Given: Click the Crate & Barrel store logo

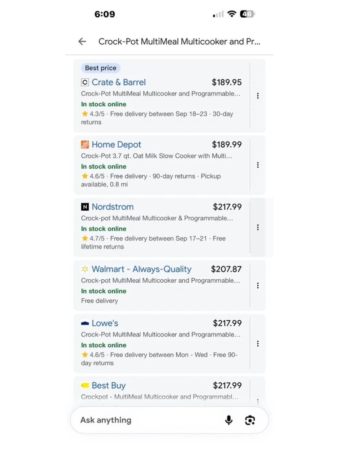Looking at the screenshot, I should click(x=85, y=82).
